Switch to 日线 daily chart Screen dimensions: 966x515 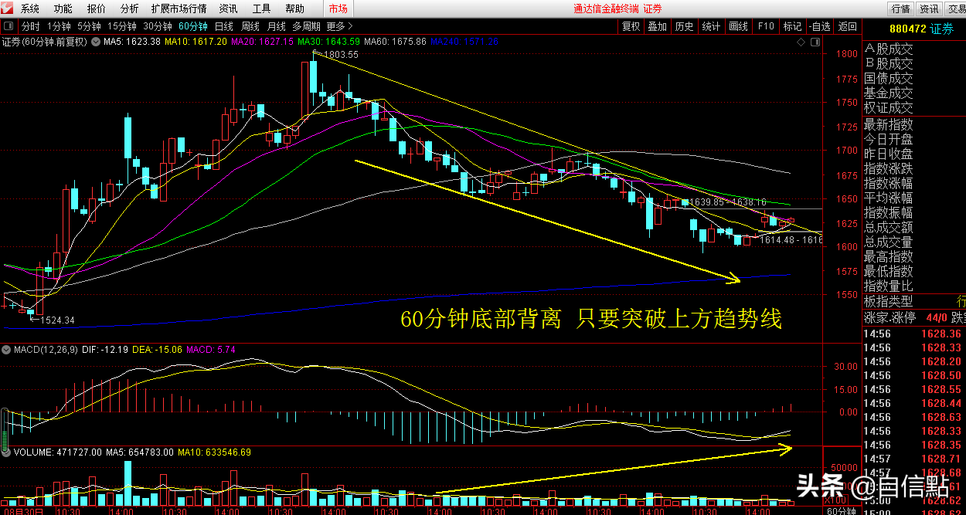(x=224, y=26)
